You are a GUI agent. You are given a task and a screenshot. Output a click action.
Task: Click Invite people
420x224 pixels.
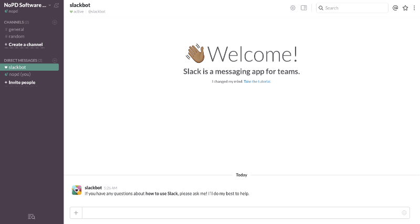[20, 83]
